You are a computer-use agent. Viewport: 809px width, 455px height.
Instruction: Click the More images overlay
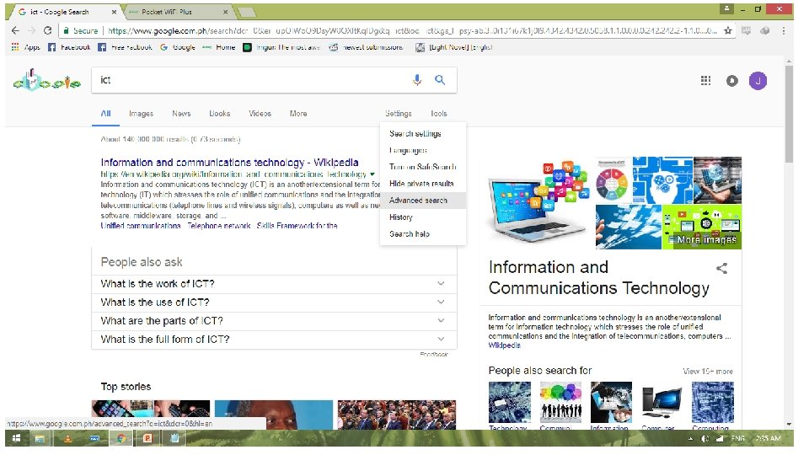click(x=706, y=240)
